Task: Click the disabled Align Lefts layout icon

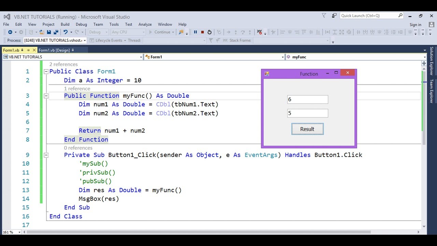Action: (282, 32)
